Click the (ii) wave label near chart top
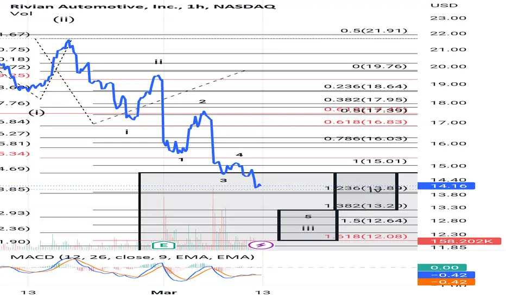 pos(64,20)
